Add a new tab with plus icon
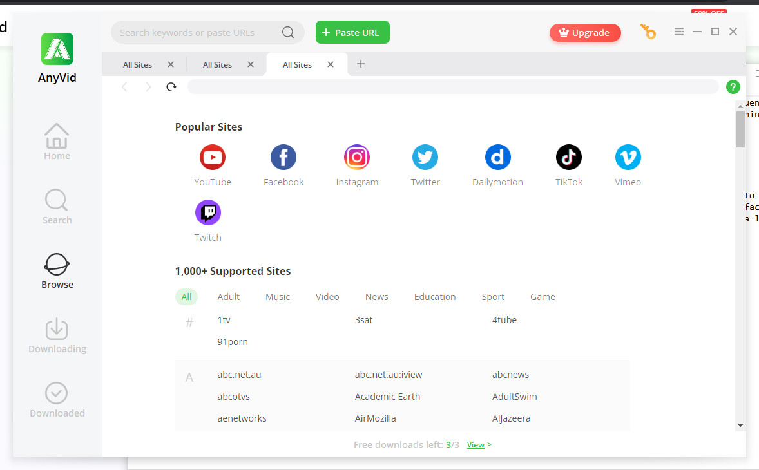 click(361, 64)
